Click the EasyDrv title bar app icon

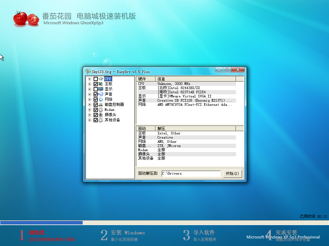(88, 71)
